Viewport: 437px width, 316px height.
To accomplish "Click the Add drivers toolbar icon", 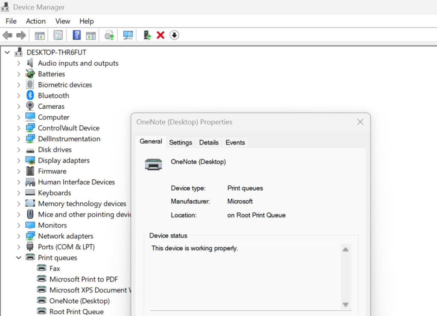I will pyautogui.click(x=146, y=35).
